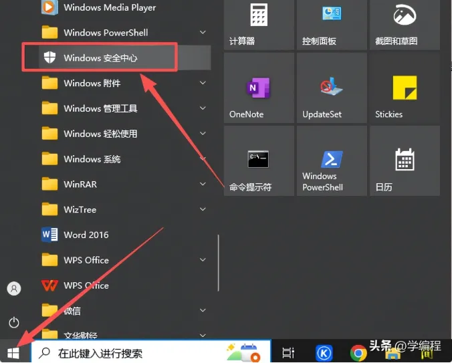452x363 pixels.
Task: Open the Stickies tile
Action: 405,88
